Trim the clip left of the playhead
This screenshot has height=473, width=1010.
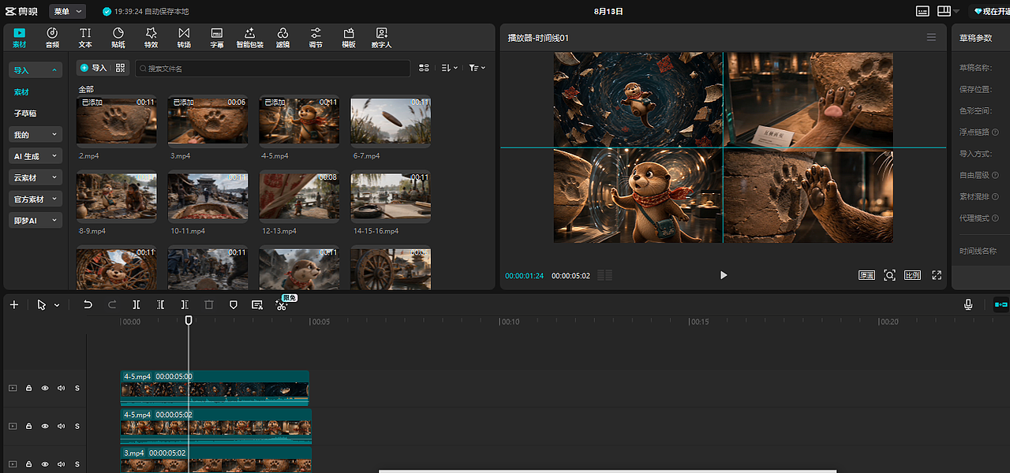(x=160, y=304)
